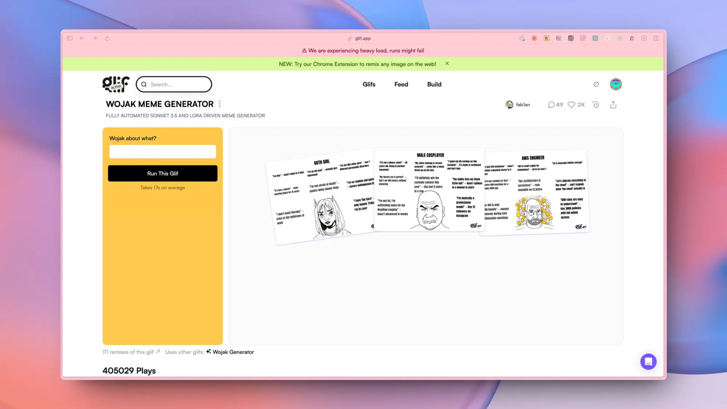The image size is (727, 409).
Task: Open the AWS Engineer meme thumbnail
Action: (x=534, y=192)
